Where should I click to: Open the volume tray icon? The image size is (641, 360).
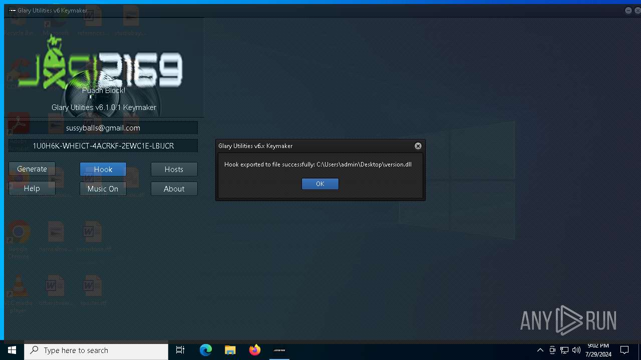(576, 350)
